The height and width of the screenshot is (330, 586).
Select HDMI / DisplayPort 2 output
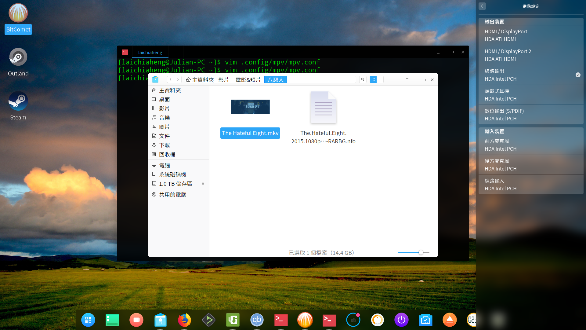pos(531,55)
